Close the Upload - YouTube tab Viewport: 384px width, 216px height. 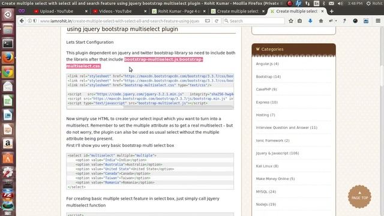tap(86, 11)
